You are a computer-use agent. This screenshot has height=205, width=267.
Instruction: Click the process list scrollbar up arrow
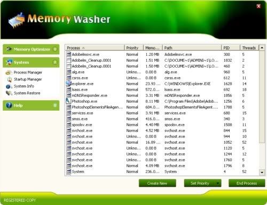pos(262,48)
